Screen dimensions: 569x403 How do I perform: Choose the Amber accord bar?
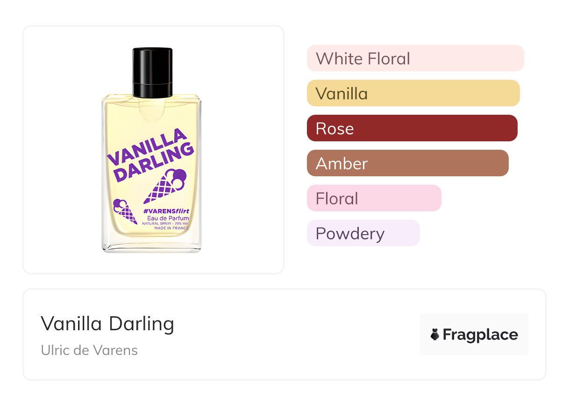(407, 163)
